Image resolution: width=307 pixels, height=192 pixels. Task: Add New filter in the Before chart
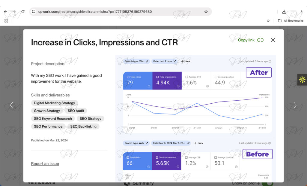pyautogui.click(x=198, y=143)
